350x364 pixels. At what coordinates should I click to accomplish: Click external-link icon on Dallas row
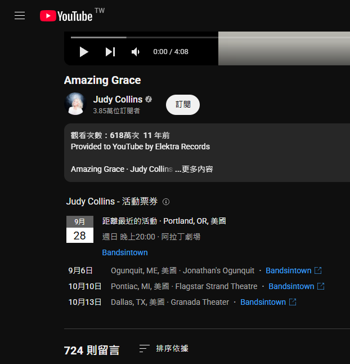coord(293,302)
